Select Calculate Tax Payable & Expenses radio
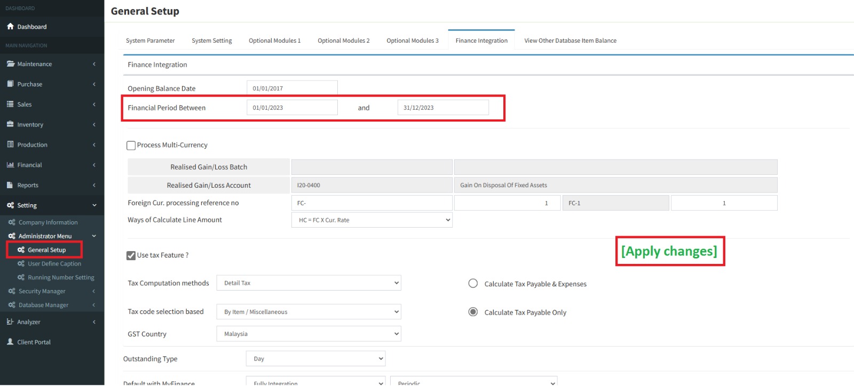The width and height of the screenshot is (854, 386). click(473, 284)
